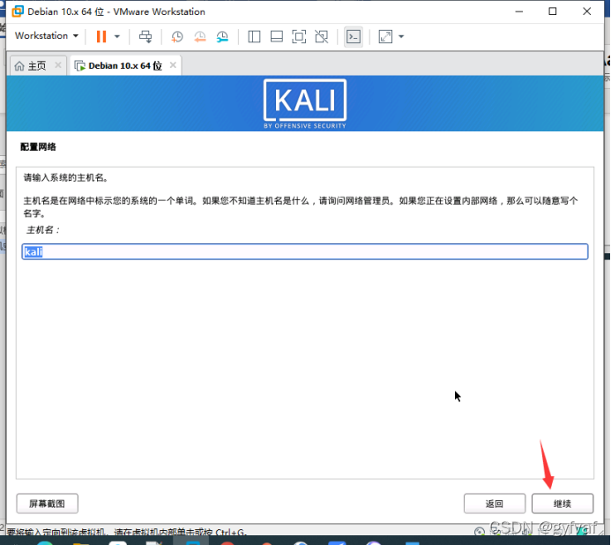Click the KALI logo banner
Image resolution: width=611 pixels, height=545 pixels.
[305, 104]
